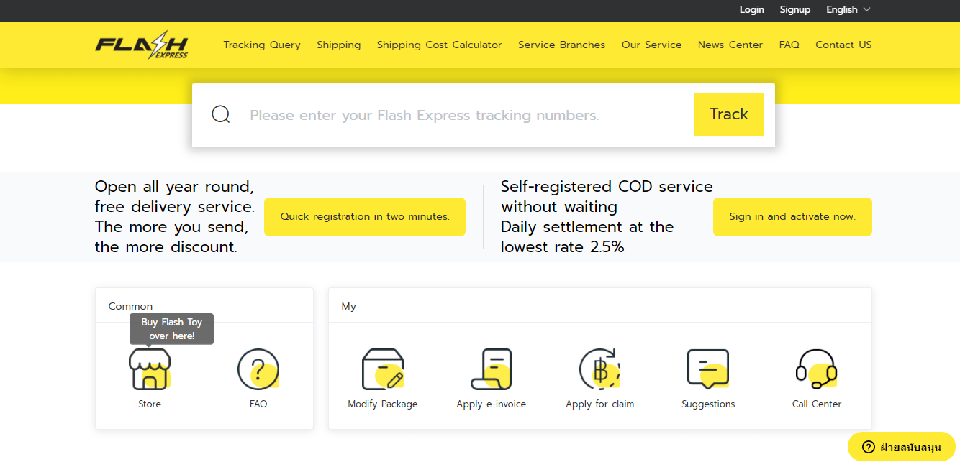Open Shipping Cost Calculator menu
Viewport: 960px width, 467px height.
pyautogui.click(x=440, y=45)
